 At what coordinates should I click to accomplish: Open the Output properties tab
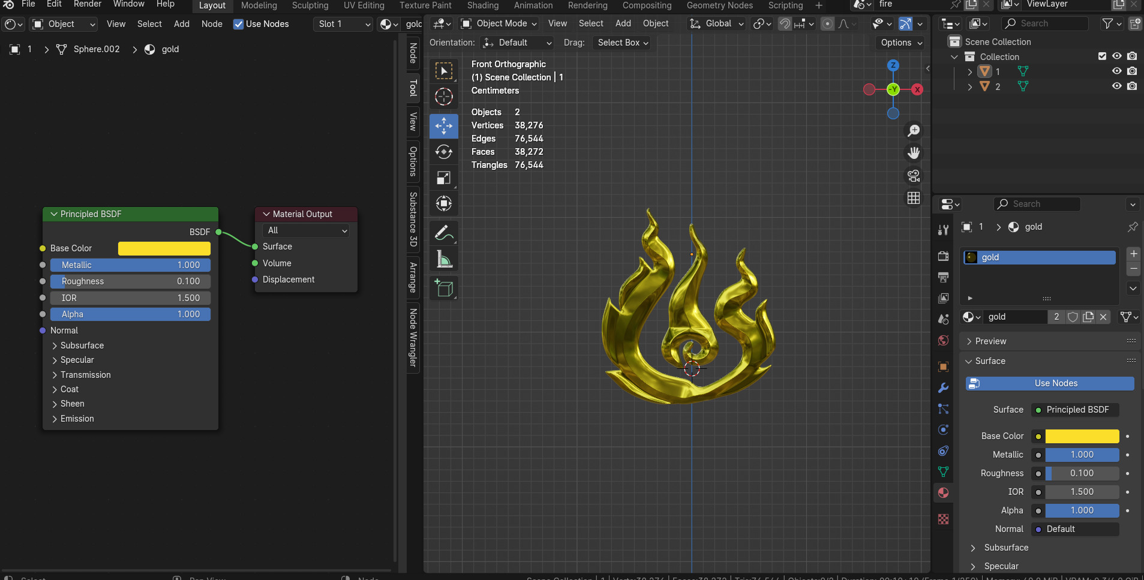tap(943, 277)
